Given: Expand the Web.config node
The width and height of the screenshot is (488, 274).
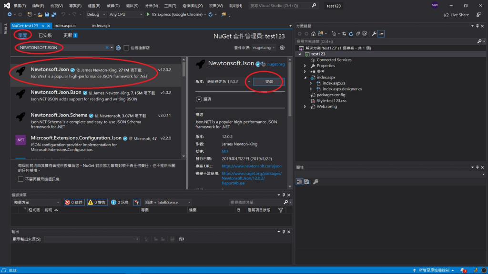Looking at the screenshot, I should click(x=305, y=107).
